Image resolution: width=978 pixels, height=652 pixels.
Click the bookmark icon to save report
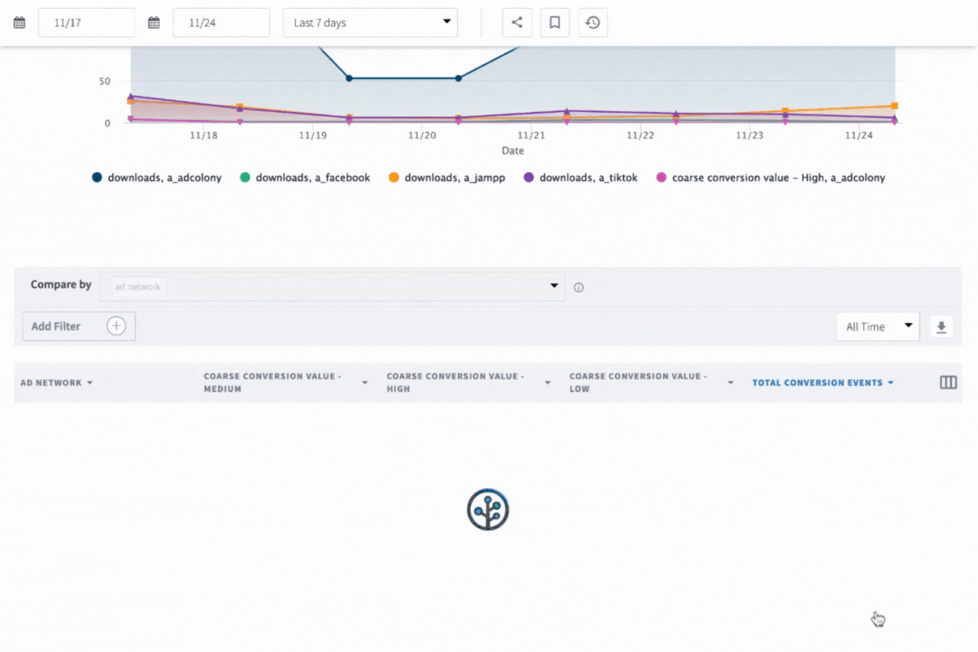(555, 23)
